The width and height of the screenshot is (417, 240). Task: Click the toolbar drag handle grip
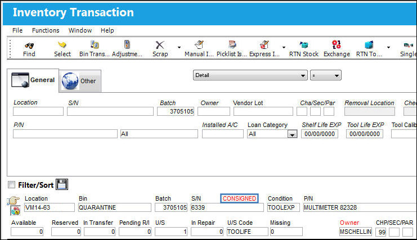click(x=10, y=48)
